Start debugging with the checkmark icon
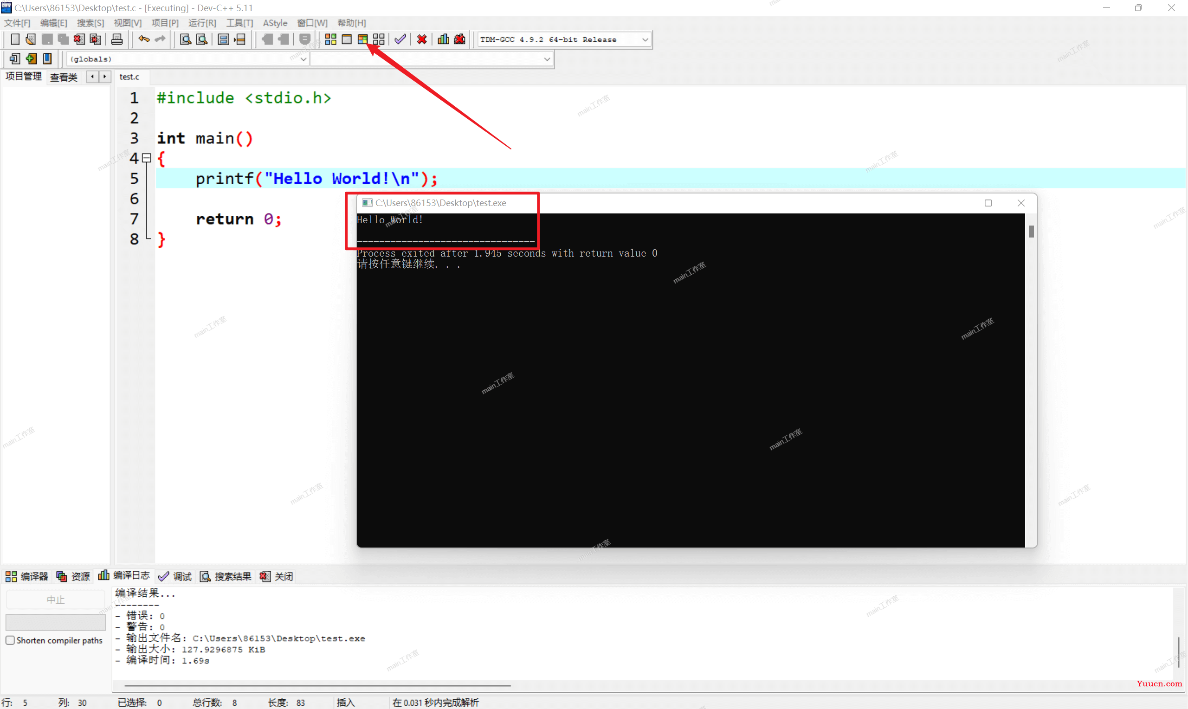Screen dimensions: 1188x709 point(400,39)
